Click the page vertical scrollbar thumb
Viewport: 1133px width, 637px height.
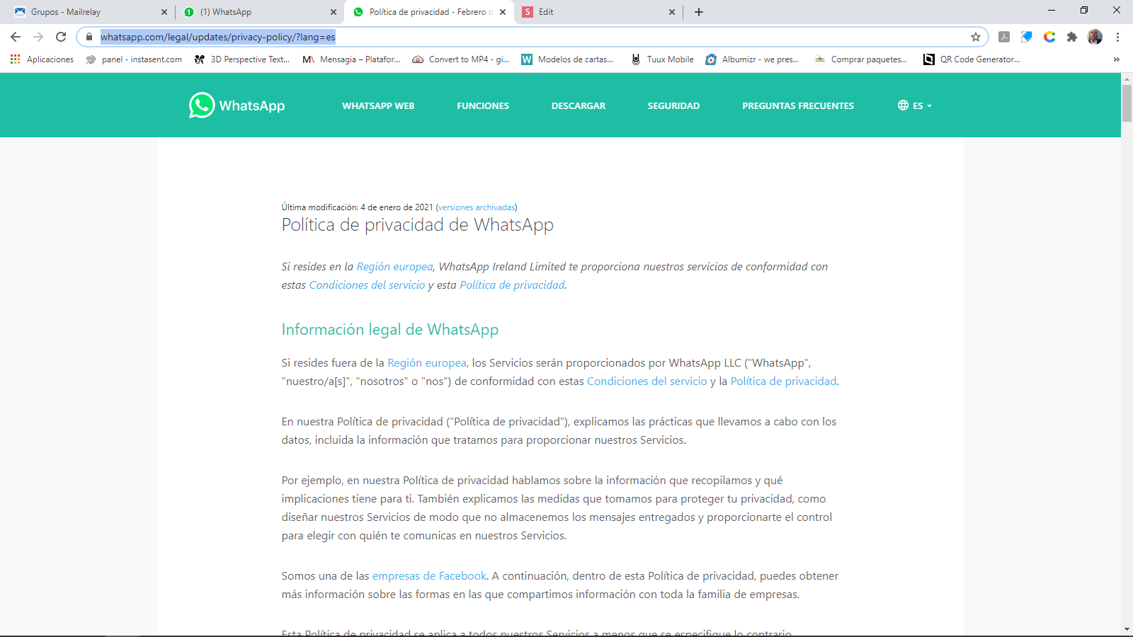(x=1127, y=103)
